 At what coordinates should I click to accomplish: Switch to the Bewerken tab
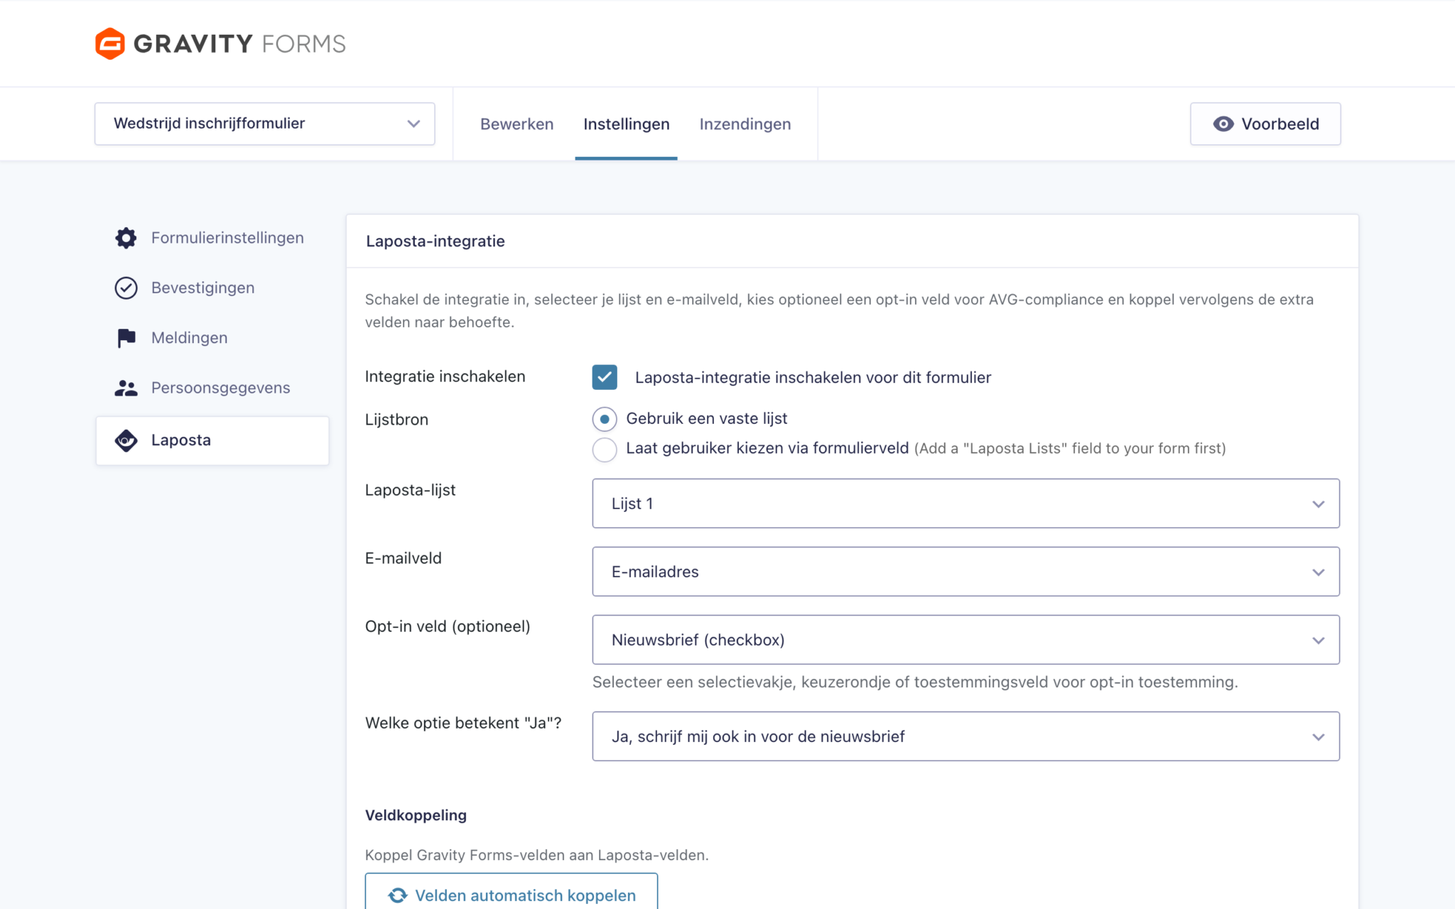point(516,124)
